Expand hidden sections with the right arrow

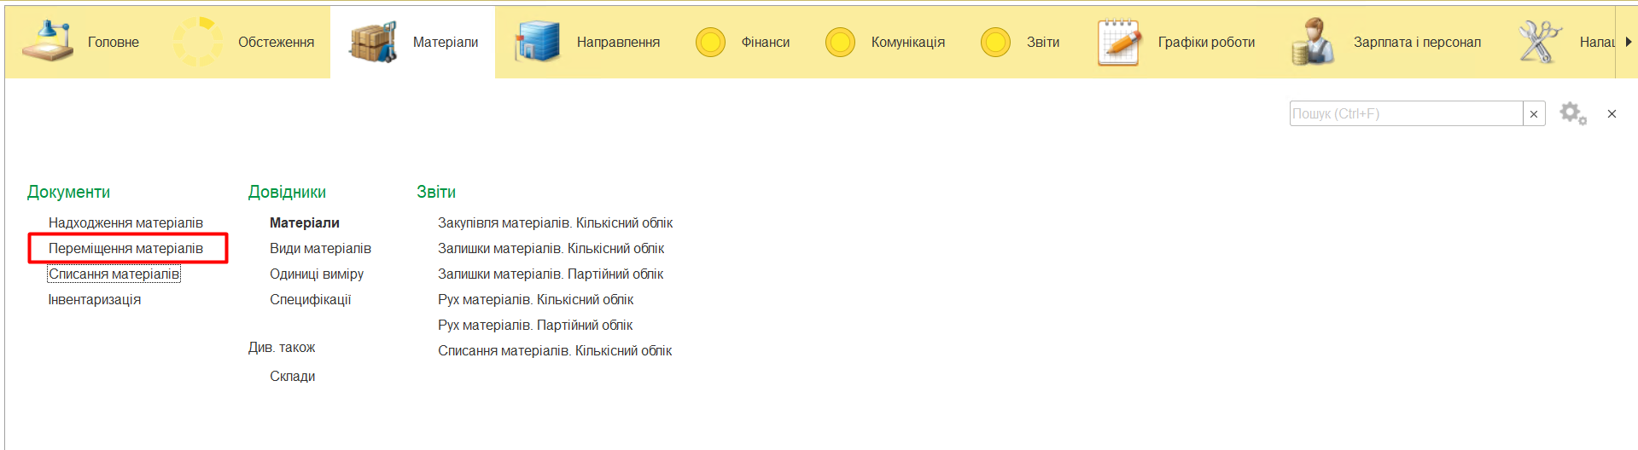pyautogui.click(x=1628, y=42)
